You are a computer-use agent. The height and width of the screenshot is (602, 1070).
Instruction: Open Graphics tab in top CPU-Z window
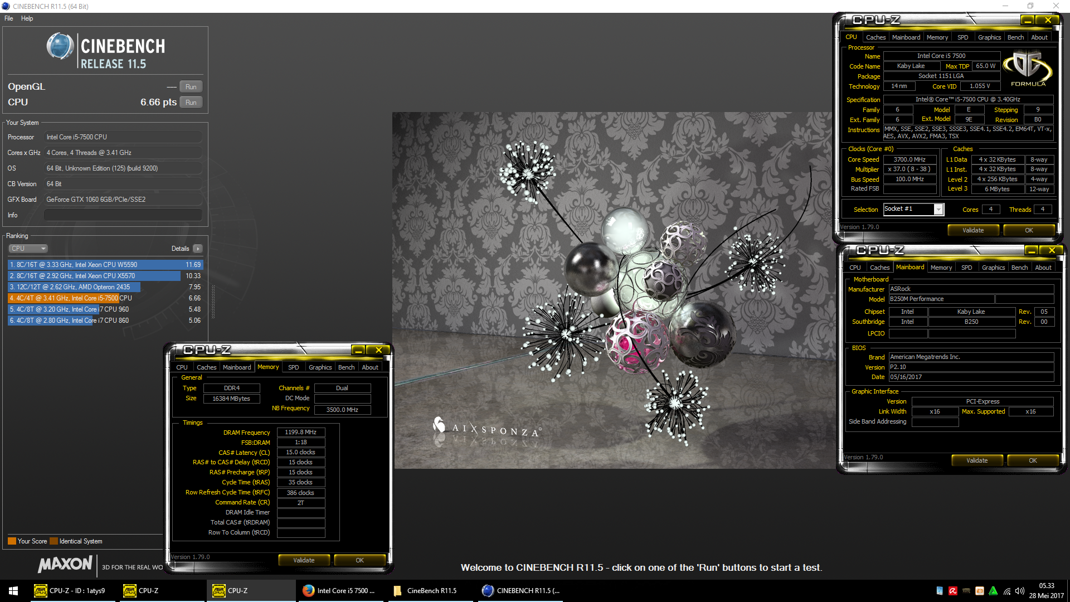[x=989, y=37]
